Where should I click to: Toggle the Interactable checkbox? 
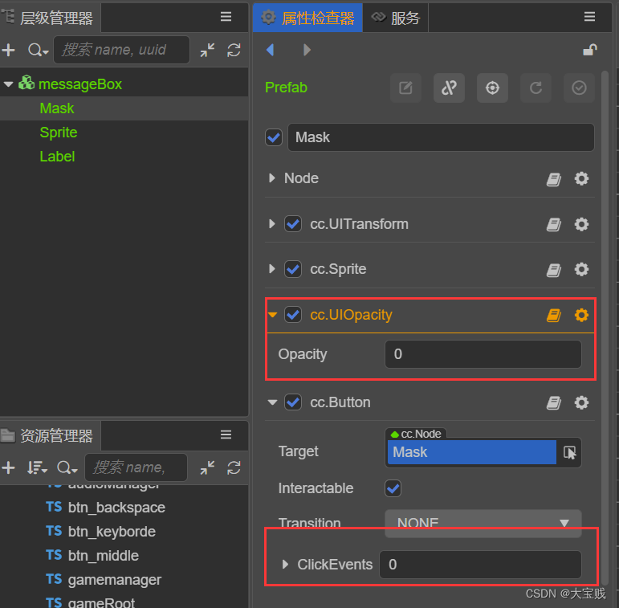(393, 488)
